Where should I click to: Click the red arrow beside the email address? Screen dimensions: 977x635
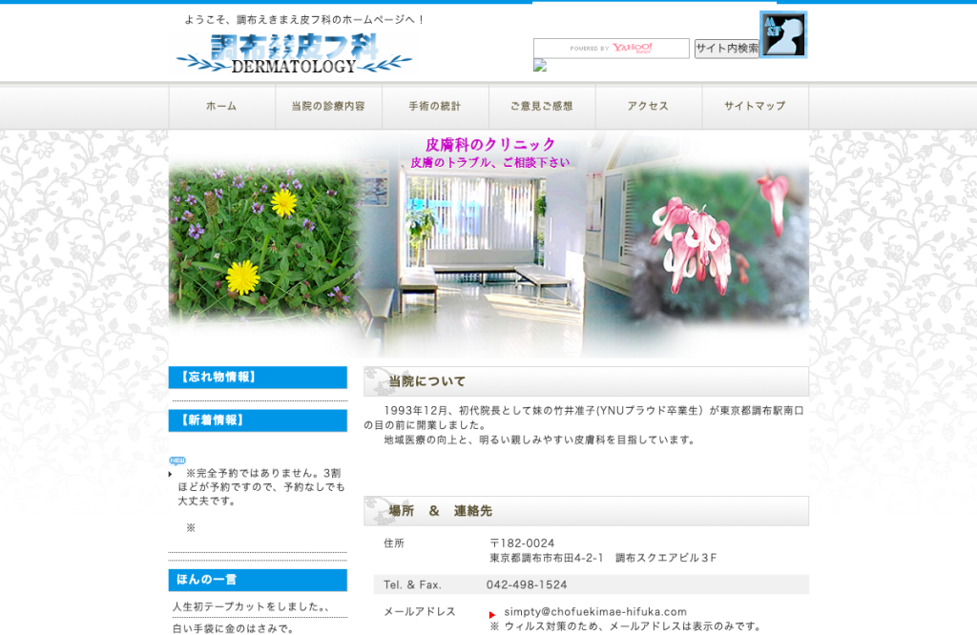click(x=492, y=614)
